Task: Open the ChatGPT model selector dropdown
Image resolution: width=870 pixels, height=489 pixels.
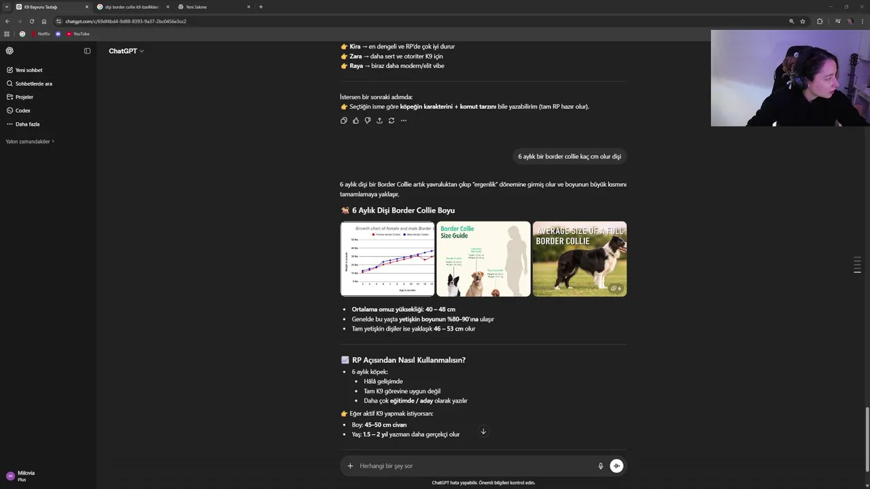Action: point(126,51)
